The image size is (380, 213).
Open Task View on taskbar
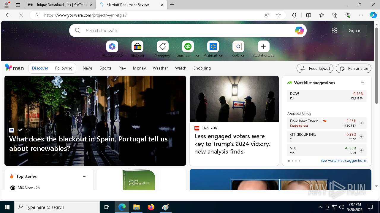pos(107,207)
